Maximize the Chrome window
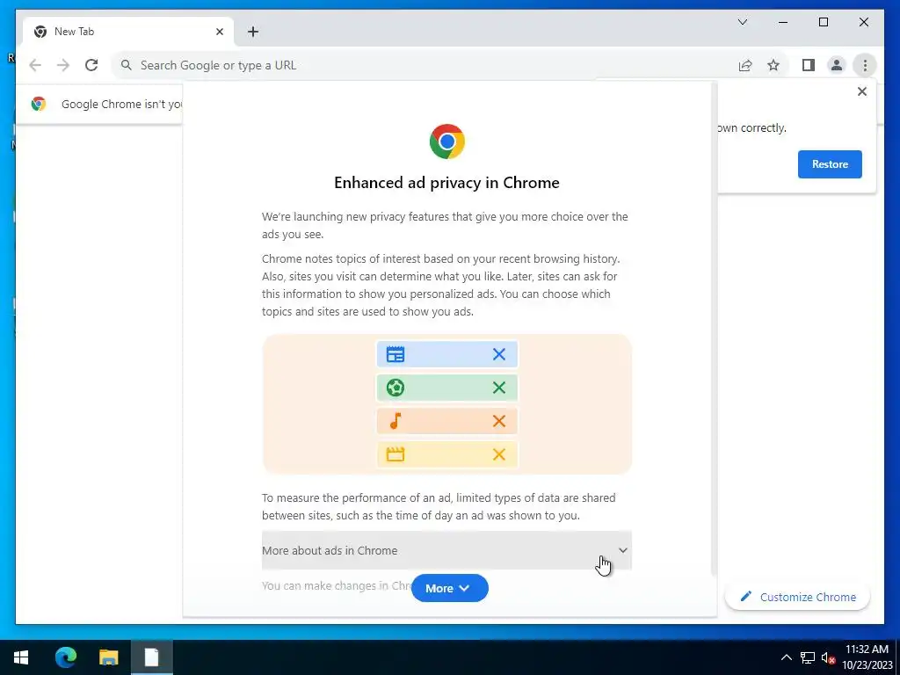Viewport: 900px width, 675px height. pos(823,22)
